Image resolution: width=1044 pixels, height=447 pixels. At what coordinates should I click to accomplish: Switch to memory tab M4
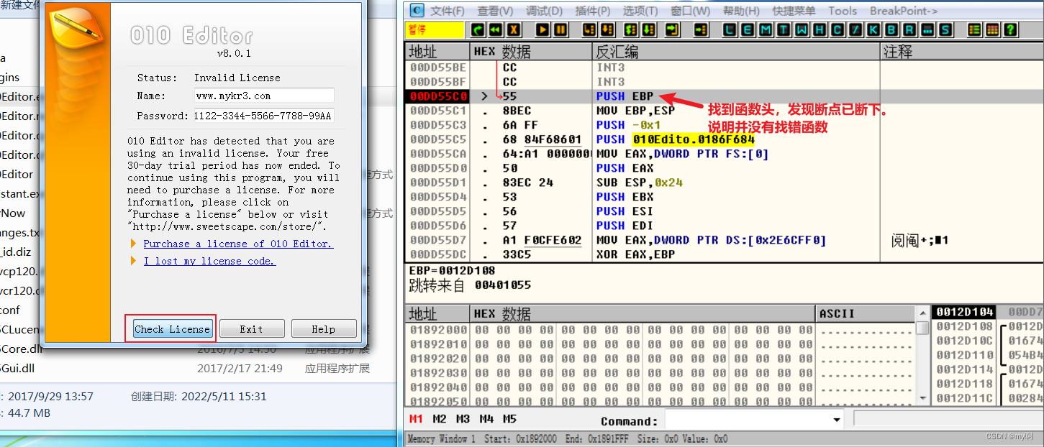coord(486,419)
